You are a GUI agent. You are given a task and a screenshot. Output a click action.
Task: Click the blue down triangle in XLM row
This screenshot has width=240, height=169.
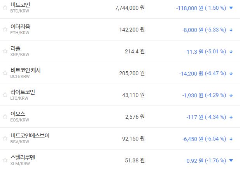click(231, 160)
